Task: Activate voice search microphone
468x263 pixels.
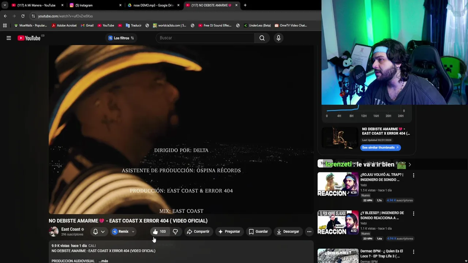Action: (278, 38)
